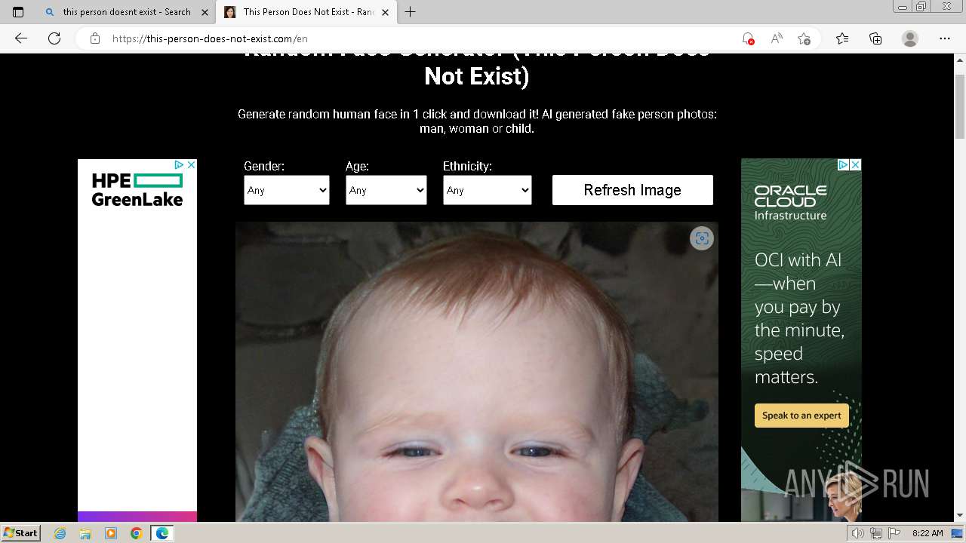
Task: Click the 8:22 AM system clock
Action: click(x=928, y=533)
